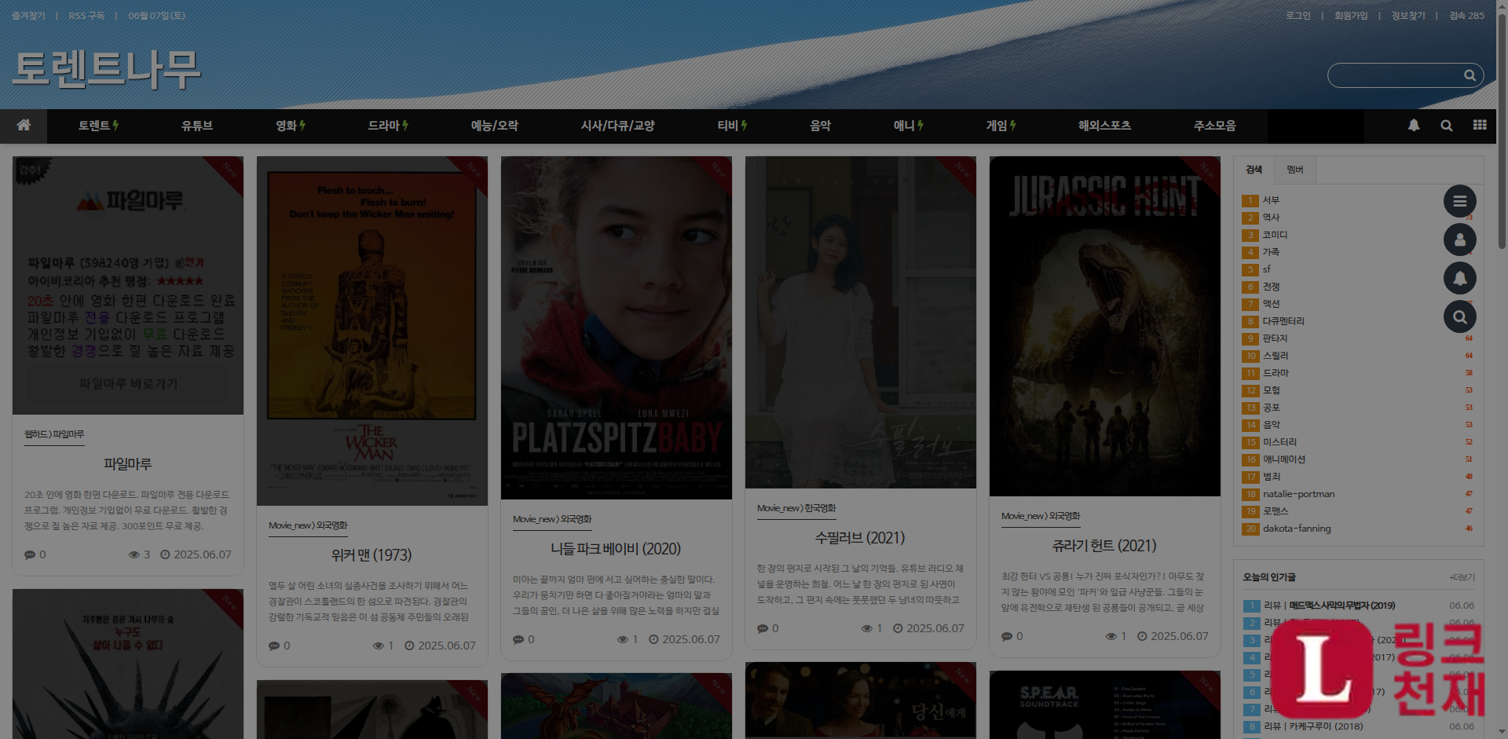The height and width of the screenshot is (739, 1508).
Task: Open the 예능/오락 menu
Action: coord(494,126)
